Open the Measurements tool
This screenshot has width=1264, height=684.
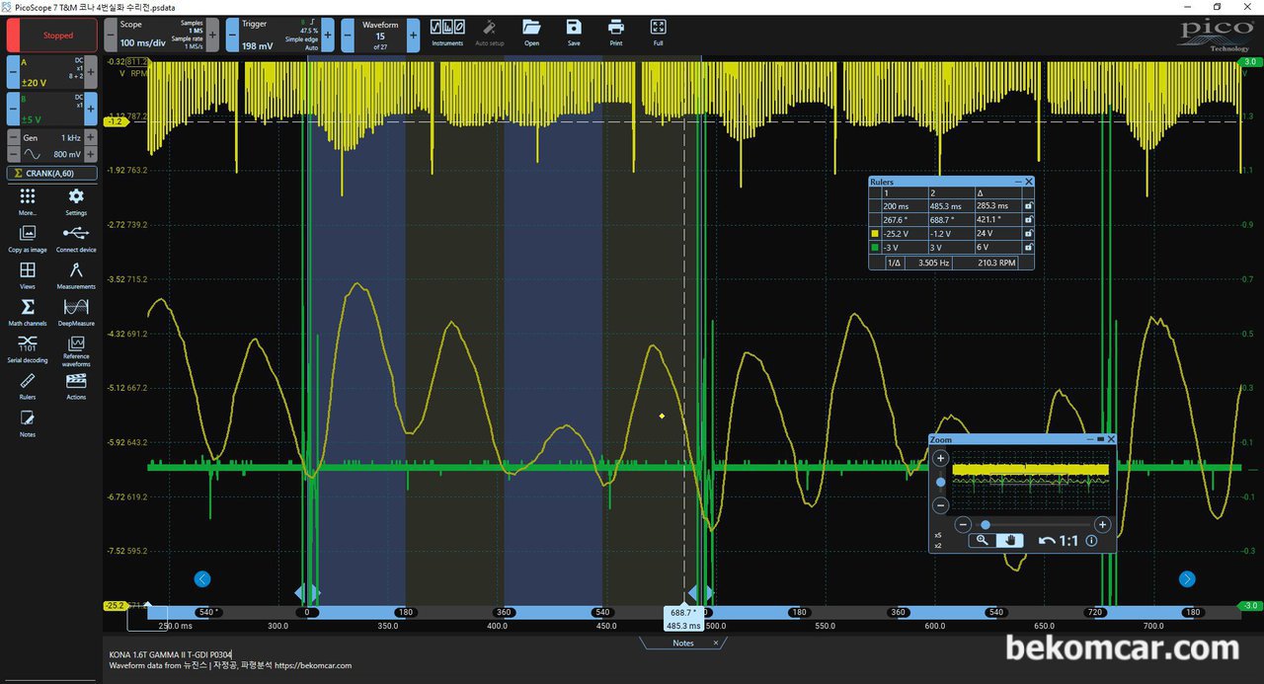coord(76,275)
